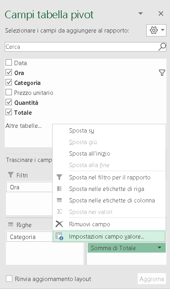Open the gear Tools layout icon
170x289 pixels.
point(154,30)
